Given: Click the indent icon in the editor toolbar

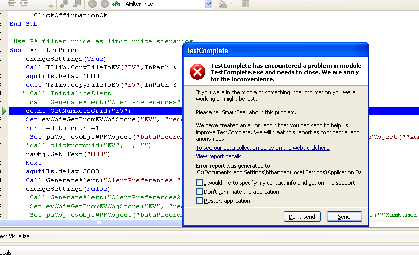Looking at the screenshot, I should (x=24, y=4).
